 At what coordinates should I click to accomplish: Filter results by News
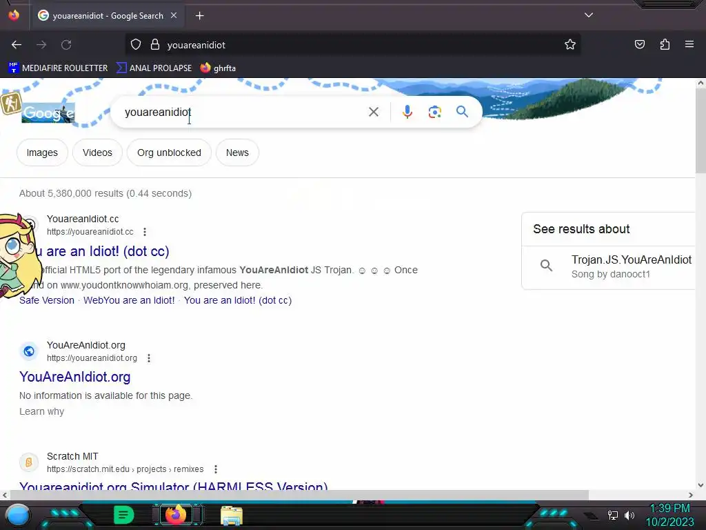(x=237, y=153)
